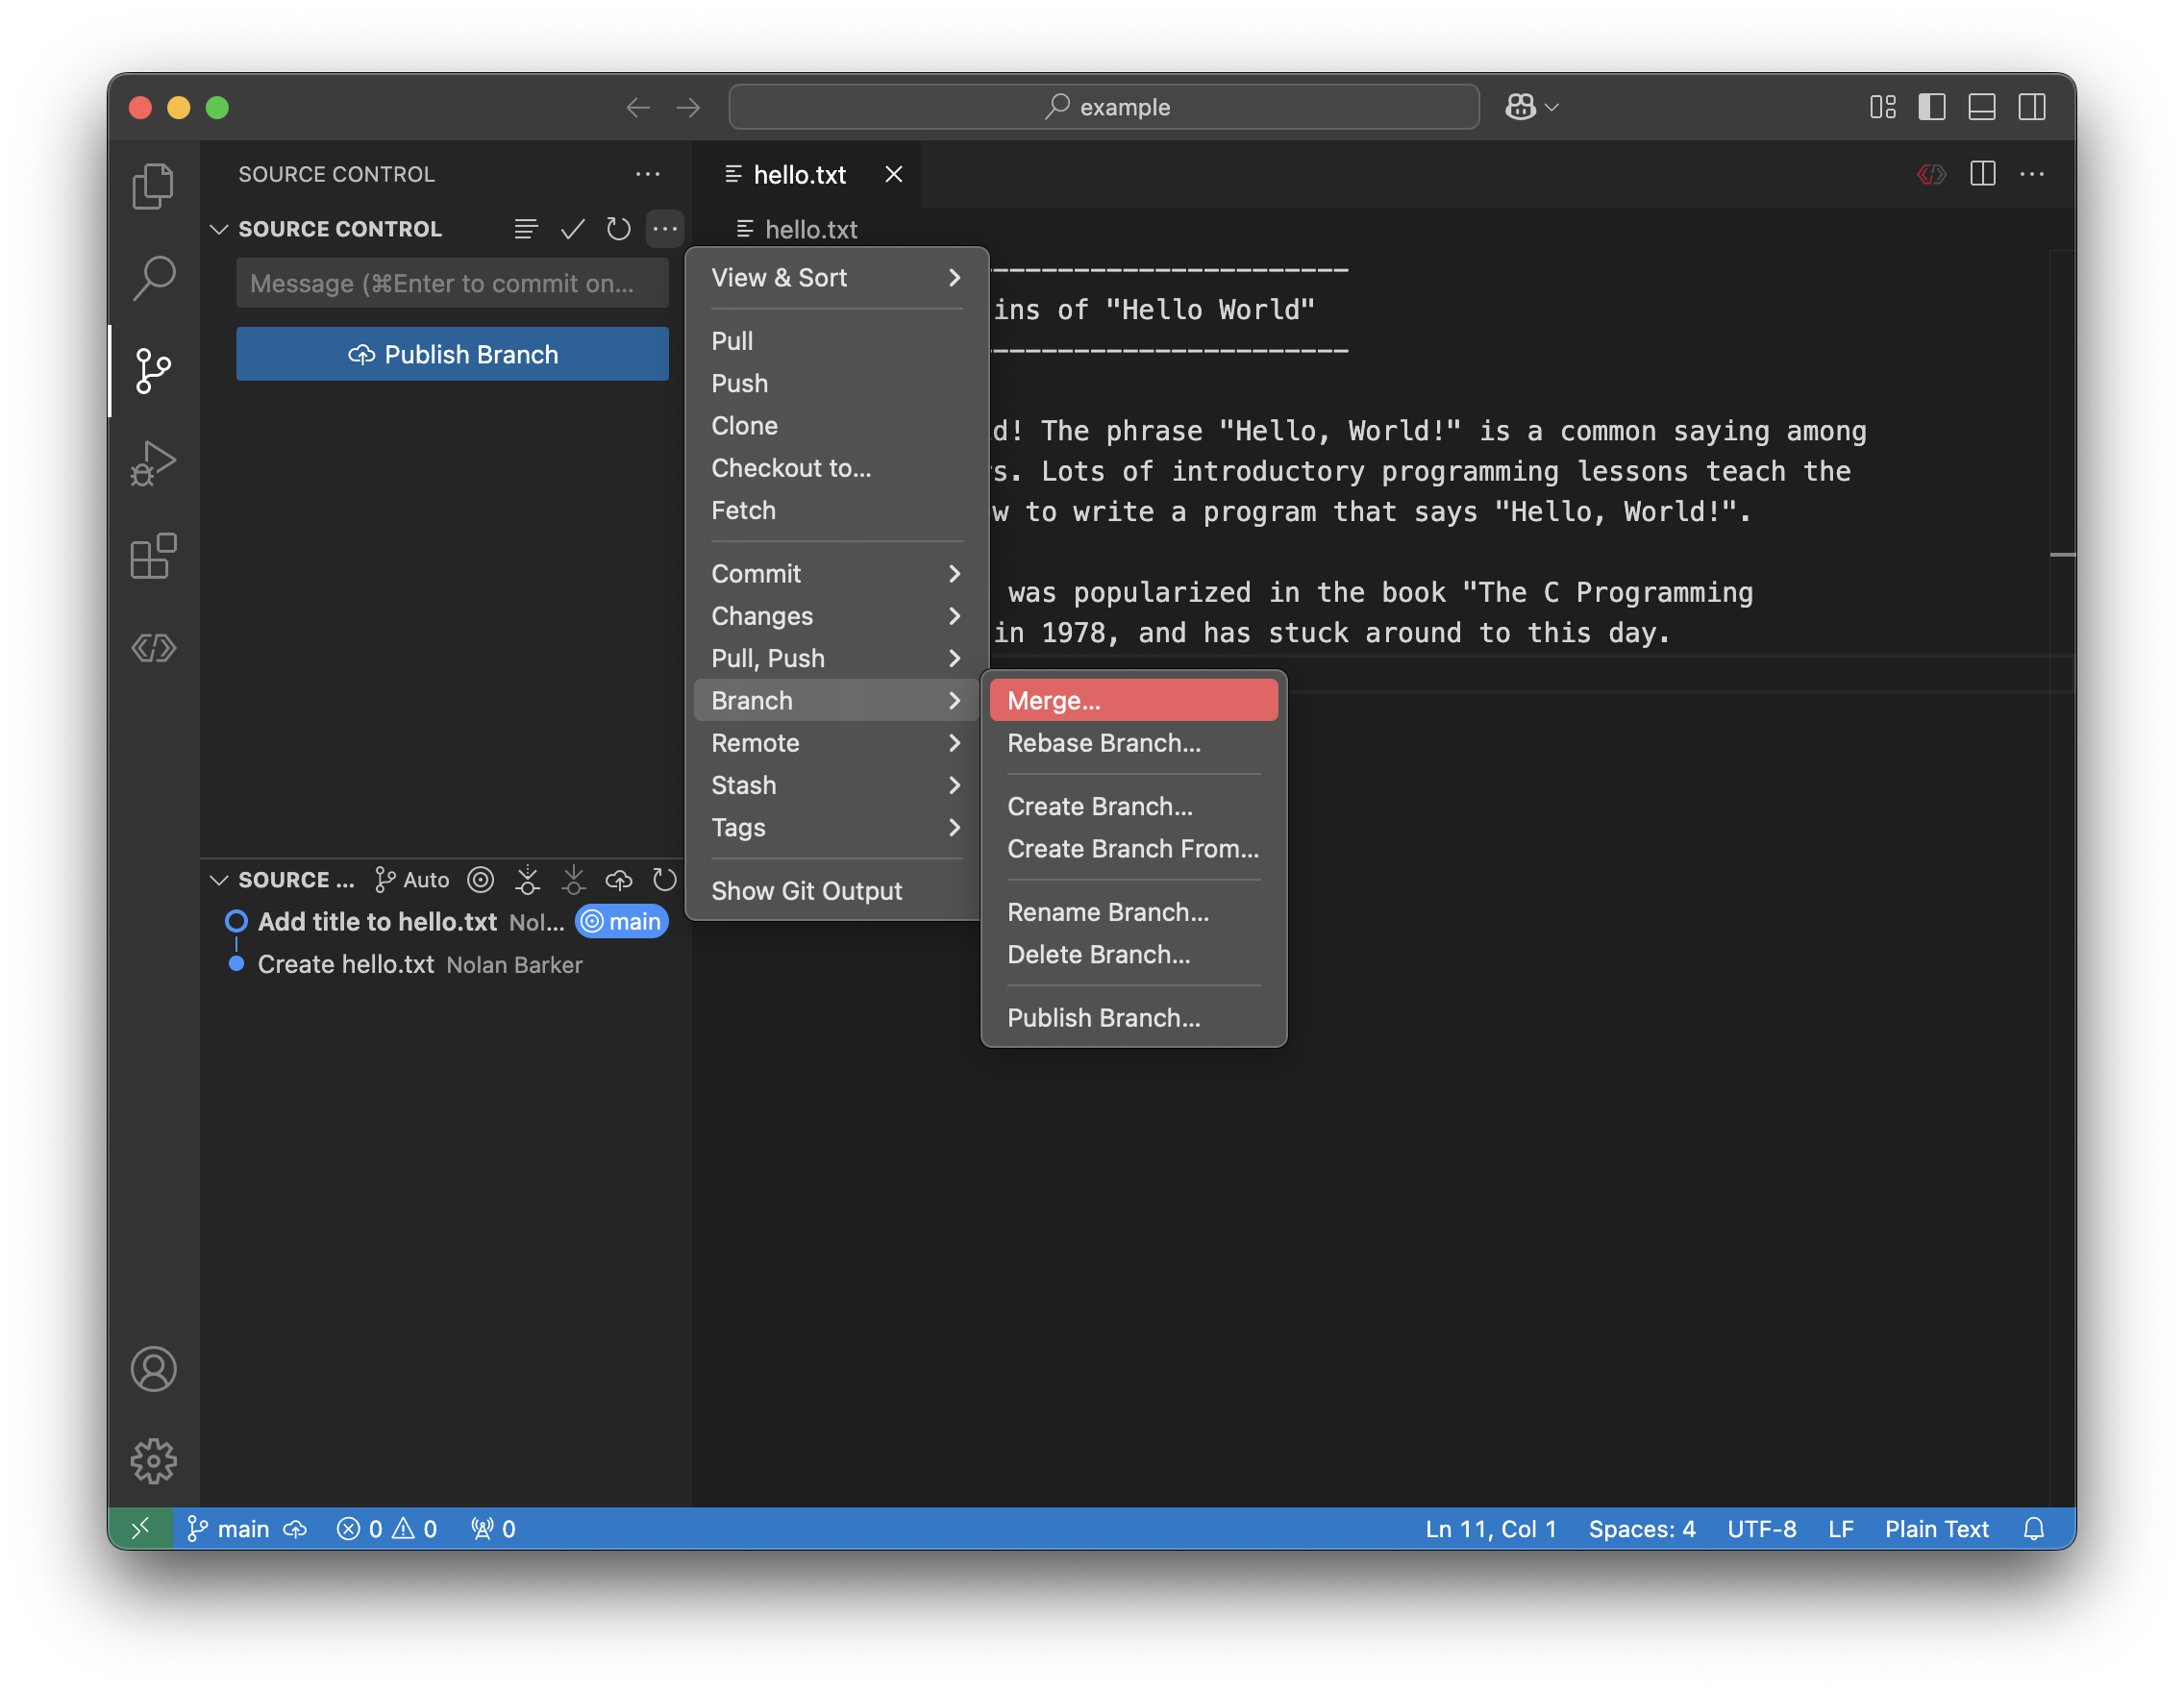Open the Search view in activity bar
The height and width of the screenshot is (1692, 2184).
153,278
